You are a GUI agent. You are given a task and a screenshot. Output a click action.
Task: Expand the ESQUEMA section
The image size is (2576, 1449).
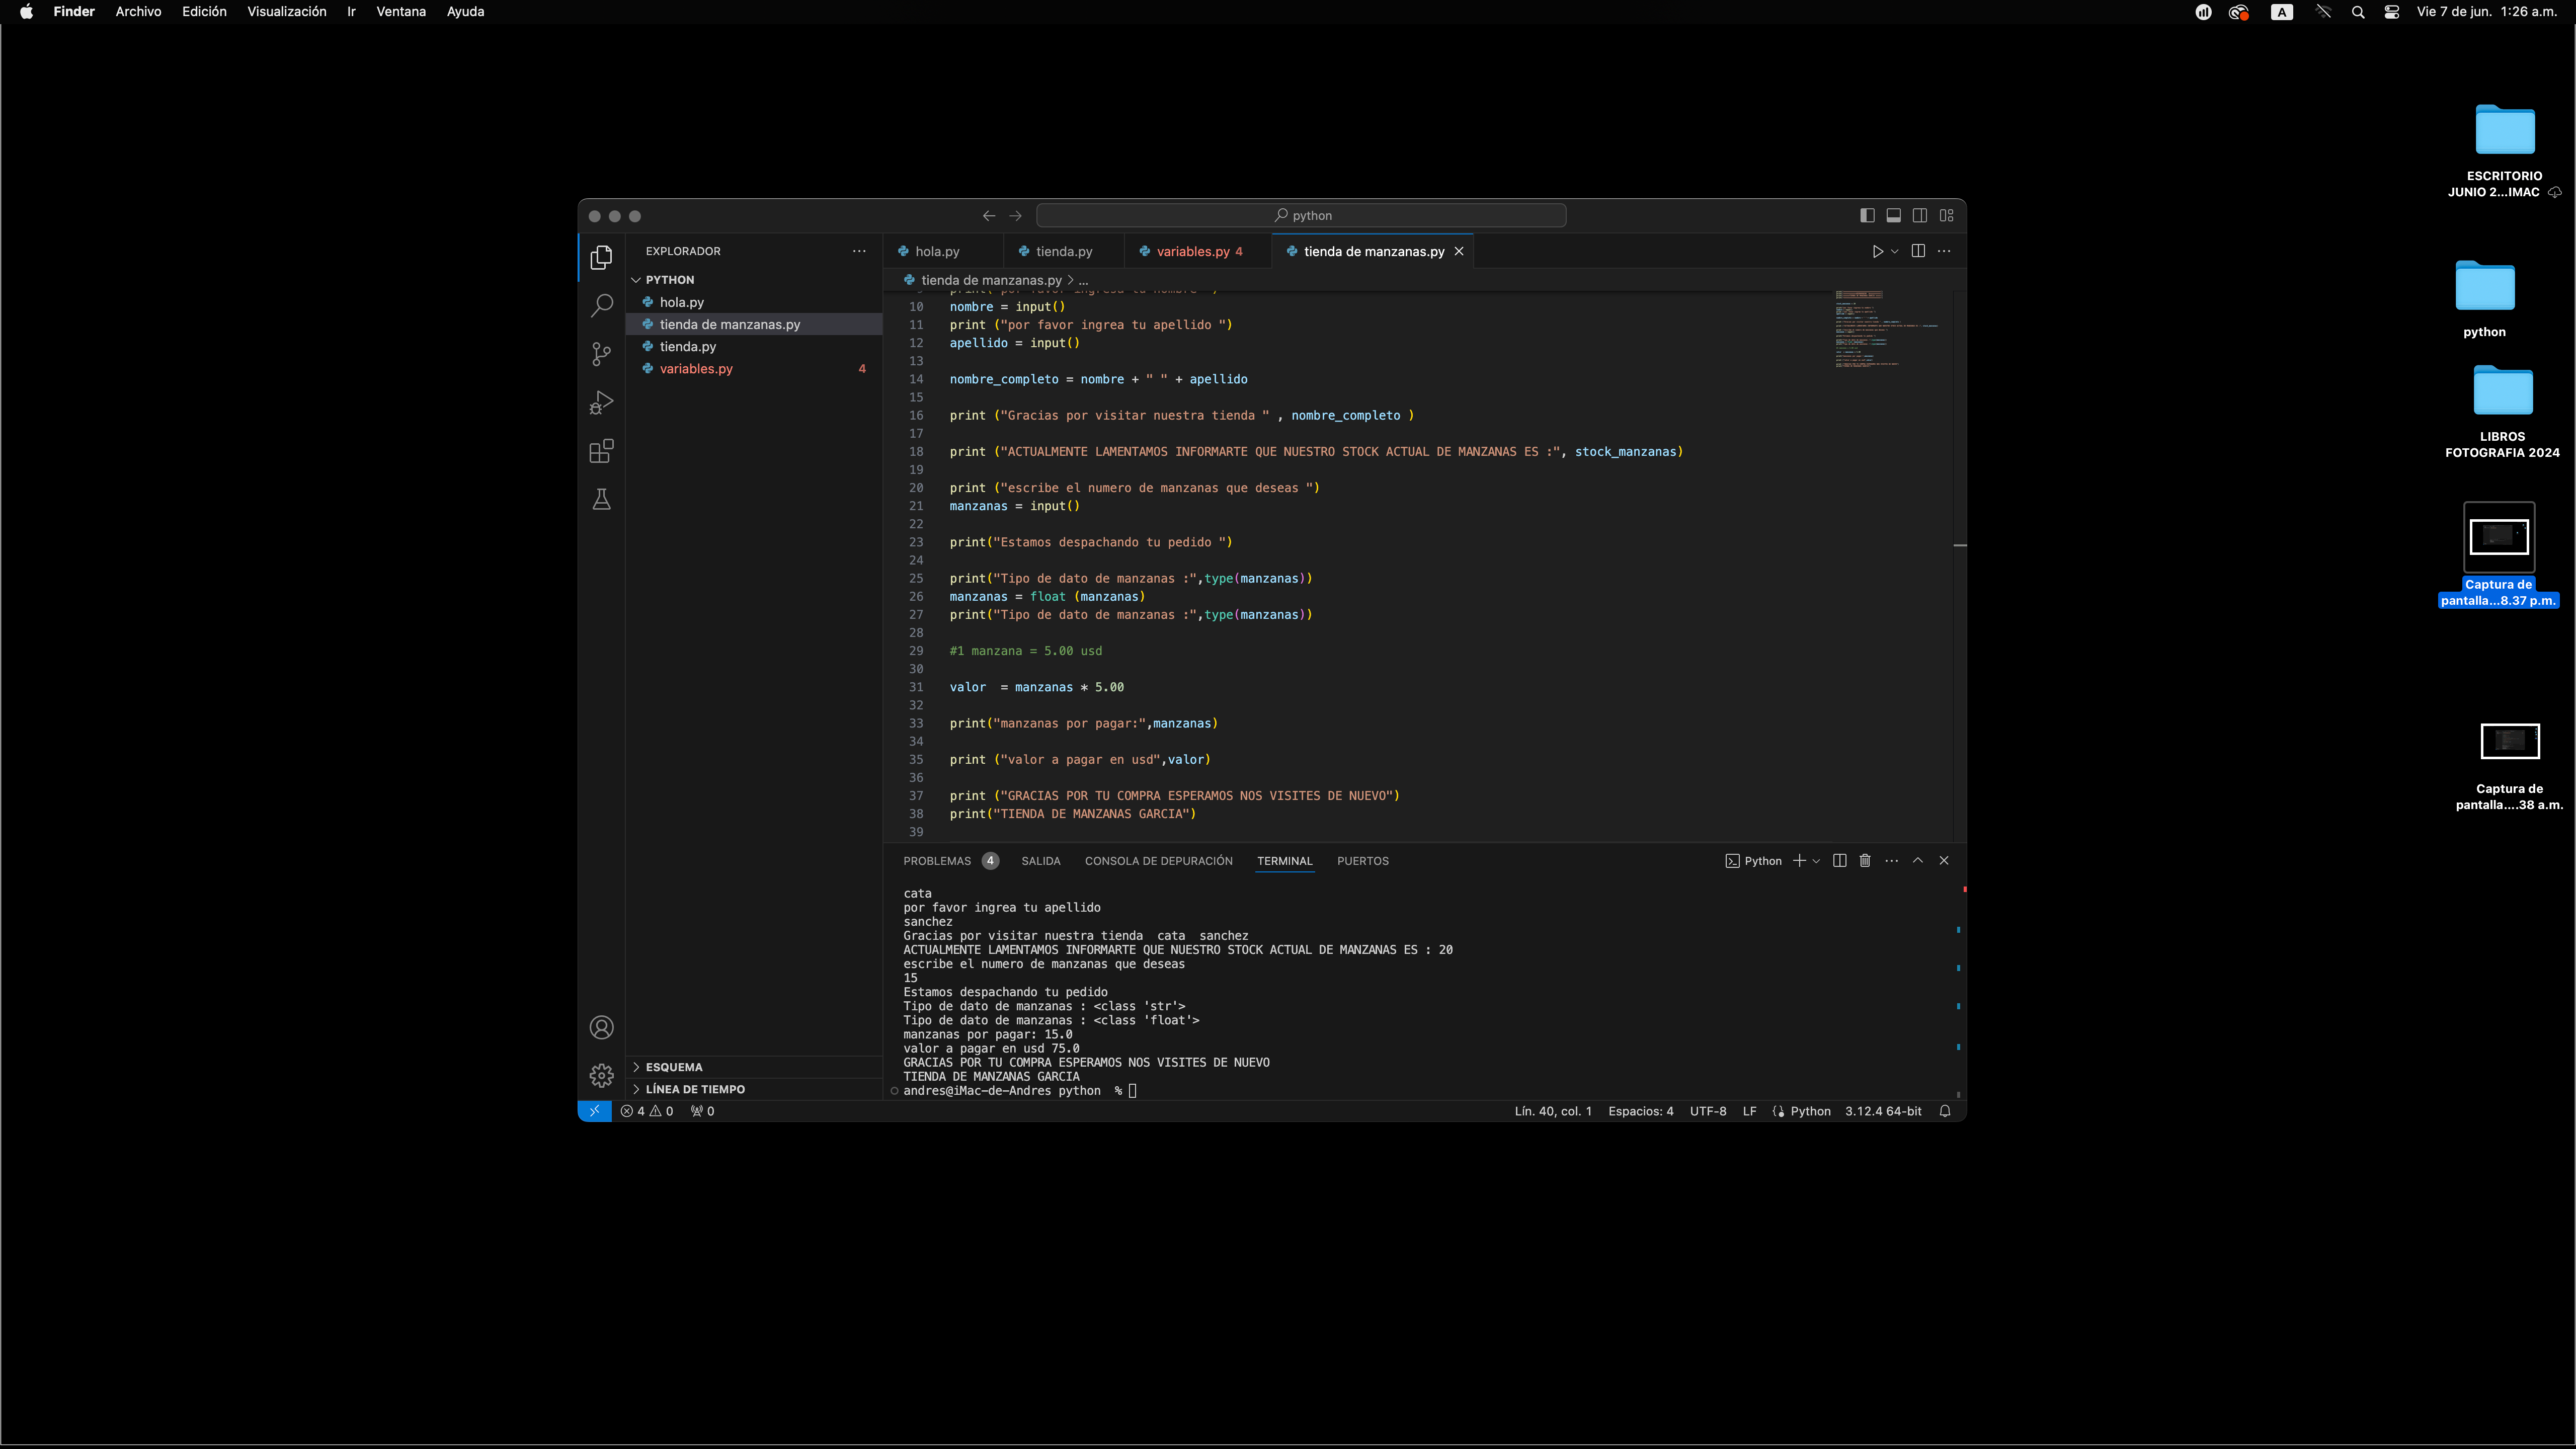coord(674,1067)
